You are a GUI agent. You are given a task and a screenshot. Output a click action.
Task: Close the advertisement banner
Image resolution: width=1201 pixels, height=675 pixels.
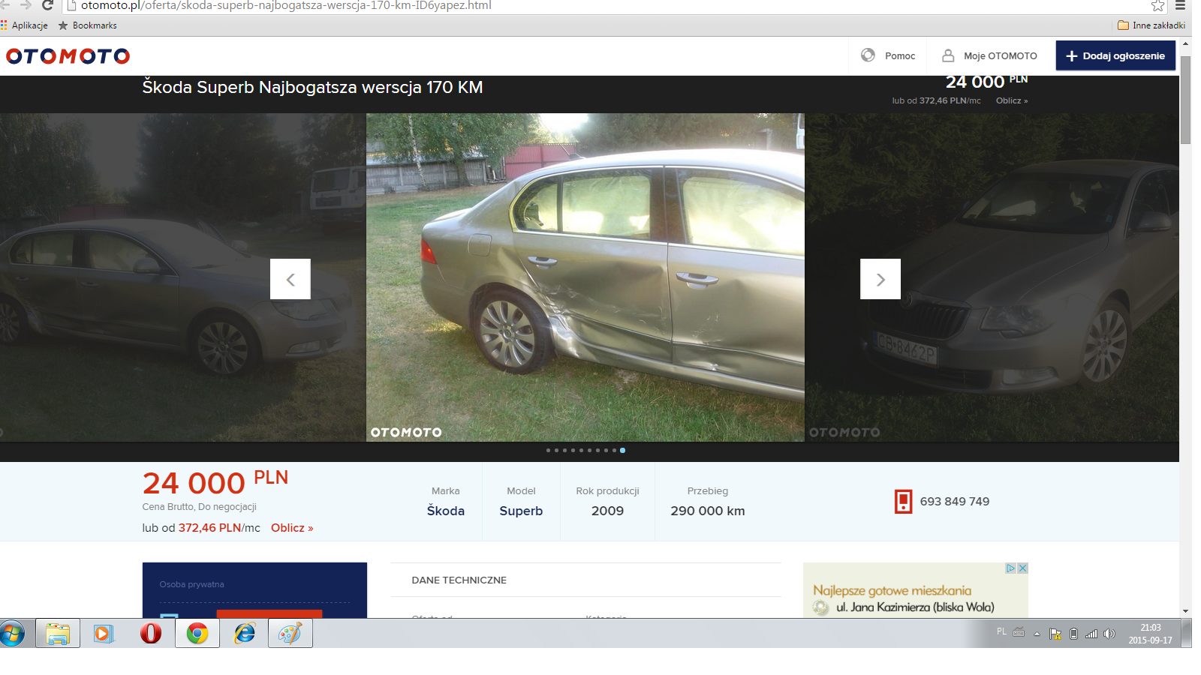1022,568
